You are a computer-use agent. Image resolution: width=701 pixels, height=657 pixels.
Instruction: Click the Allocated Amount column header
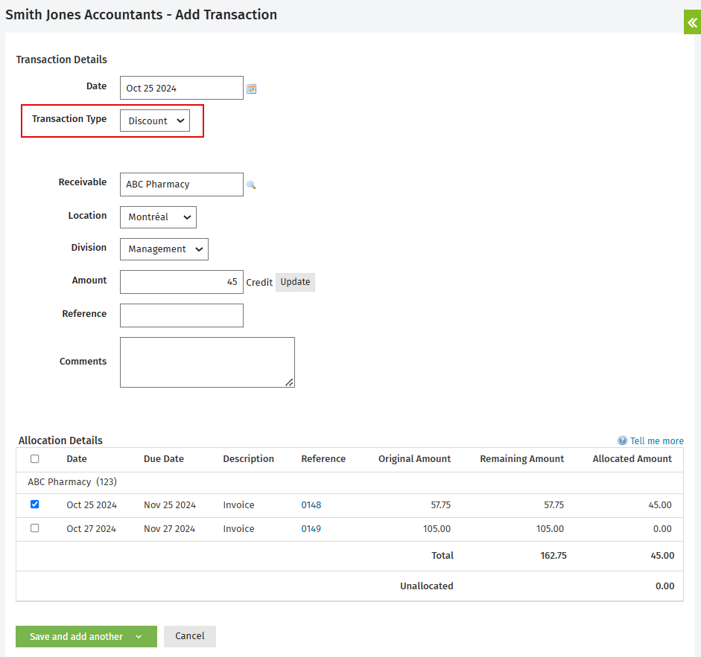632,458
